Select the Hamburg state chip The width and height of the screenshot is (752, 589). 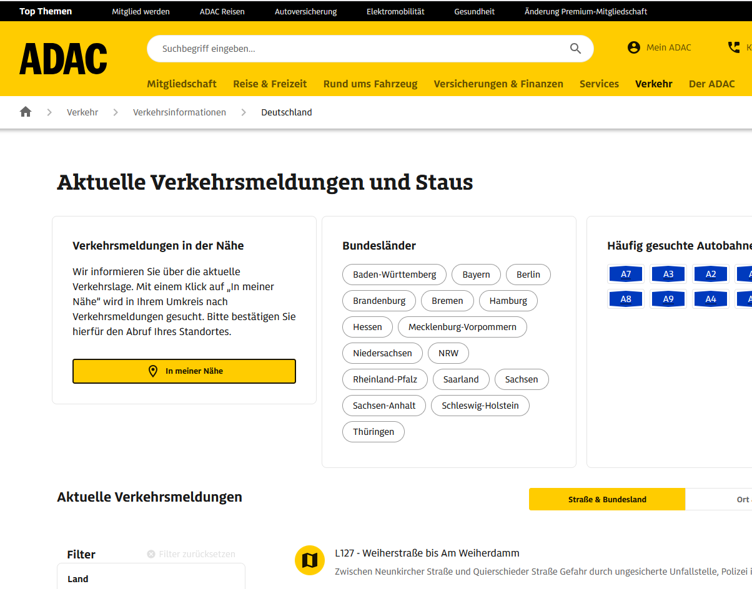pyautogui.click(x=508, y=301)
